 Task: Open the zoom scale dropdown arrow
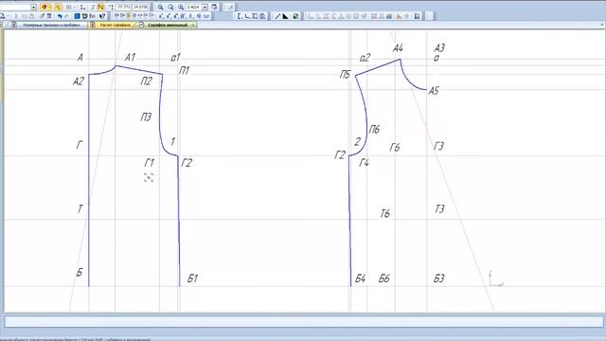tap(205, 8)
